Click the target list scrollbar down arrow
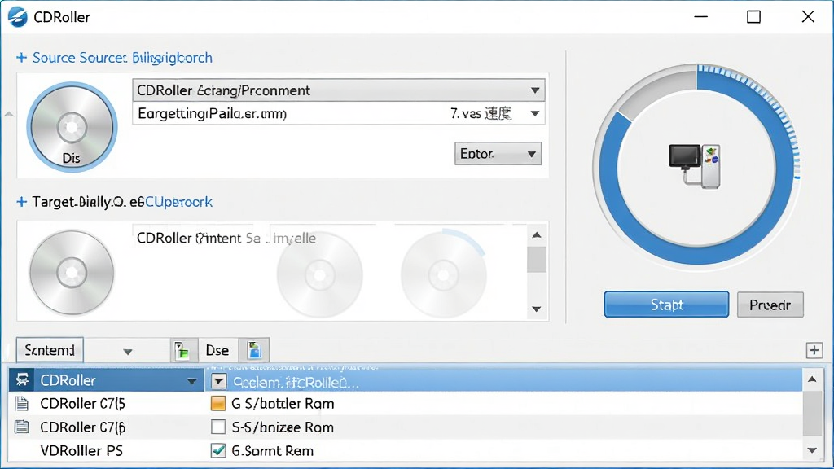 [537, 309]
